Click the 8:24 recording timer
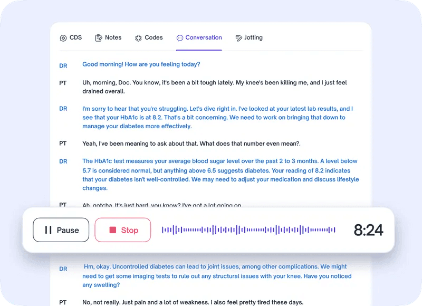This screenshot has width=422, height=306. [368, 230]
